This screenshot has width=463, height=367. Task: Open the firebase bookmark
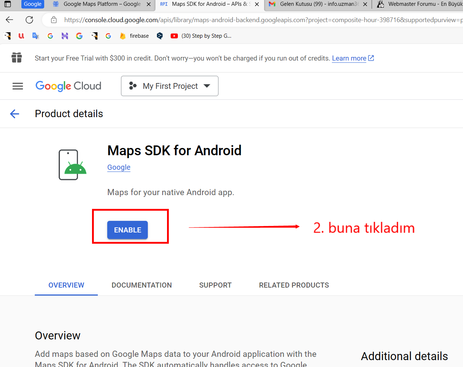[x=134, y=36]
